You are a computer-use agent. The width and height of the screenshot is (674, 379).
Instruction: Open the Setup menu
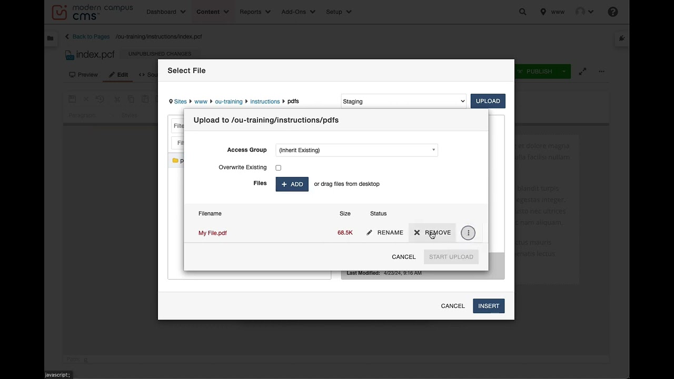pyautogui.click(x=338, y=12)
